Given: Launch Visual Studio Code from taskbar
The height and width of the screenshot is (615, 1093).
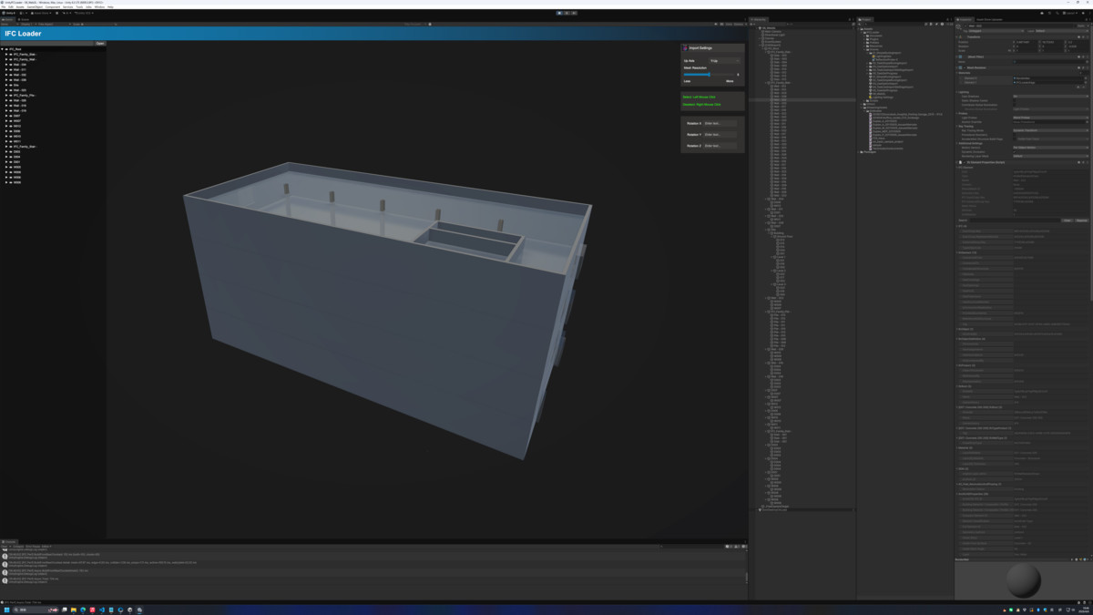Looking at the screenshot, I should coord(102,610).
